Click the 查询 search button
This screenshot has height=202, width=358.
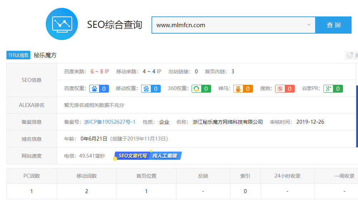[x=333, y=25]
